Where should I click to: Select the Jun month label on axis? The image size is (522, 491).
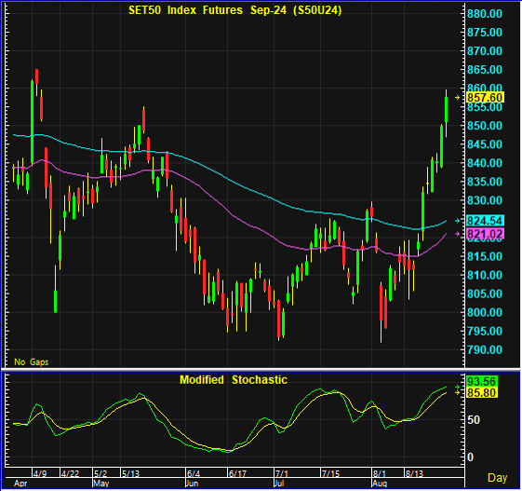192,484
